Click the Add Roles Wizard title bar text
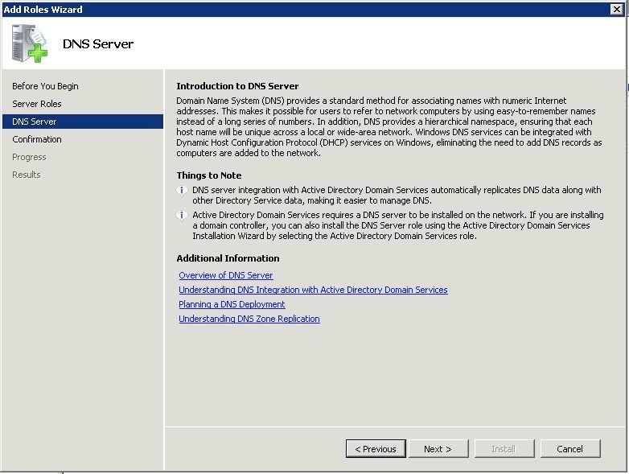 [x=43, y=9]
